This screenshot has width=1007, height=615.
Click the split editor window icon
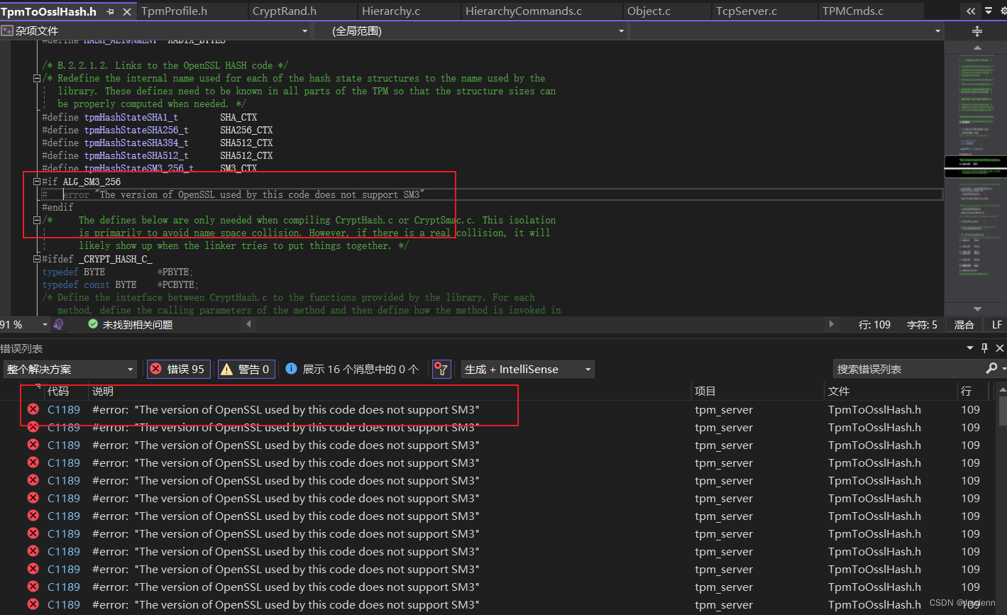[976, 31]
